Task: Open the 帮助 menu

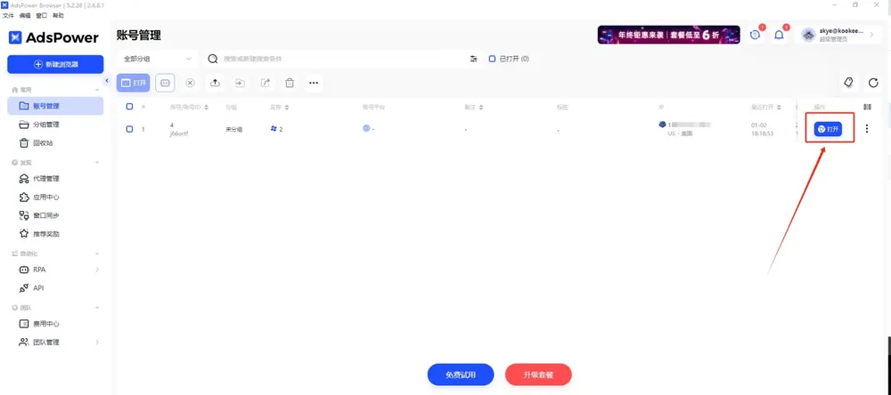Action: point(58,16)
